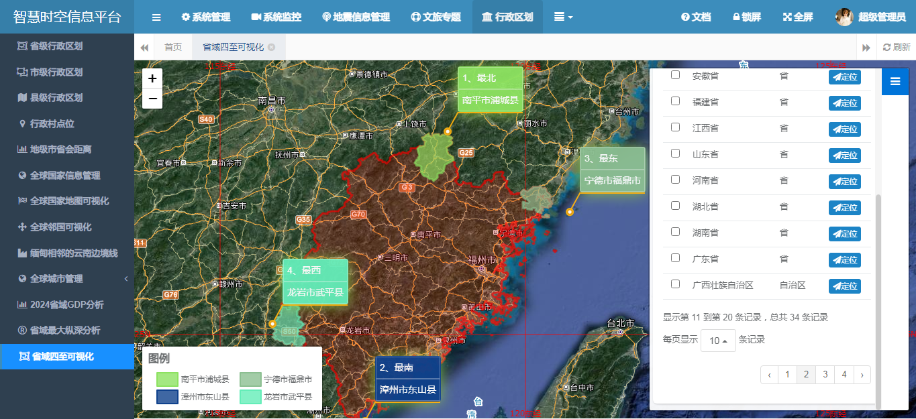Open the rows-per-page 10 dropdown
This screenshot has height=419, width=916.
(x=718, y=341)
